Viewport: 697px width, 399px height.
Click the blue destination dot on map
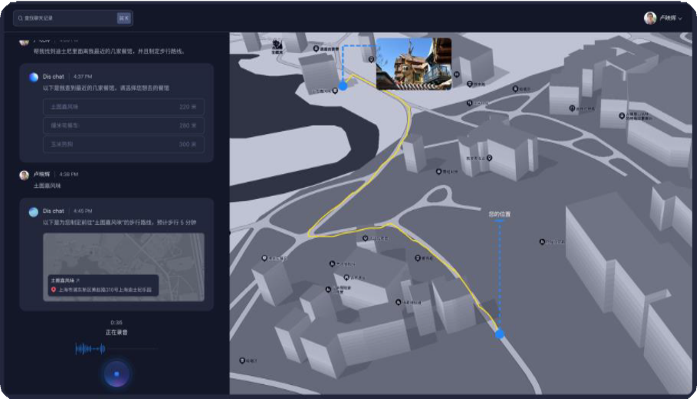pyautogui.click(x=343, y=86)
